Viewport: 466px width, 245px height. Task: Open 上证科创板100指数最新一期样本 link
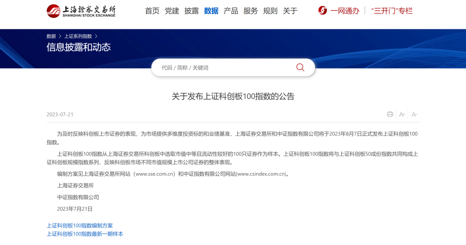point(85,234)
